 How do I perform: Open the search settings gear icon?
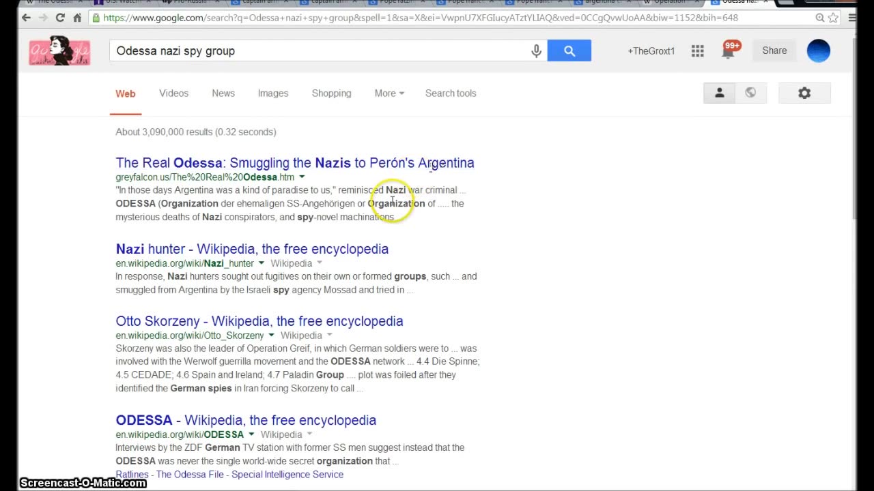coord(804,93)
